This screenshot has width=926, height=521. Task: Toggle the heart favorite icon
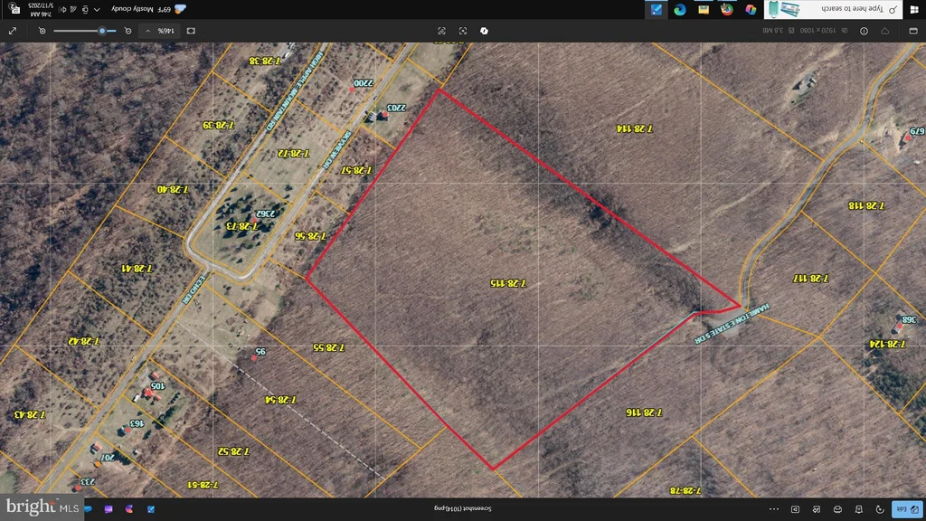click(884, 31)
